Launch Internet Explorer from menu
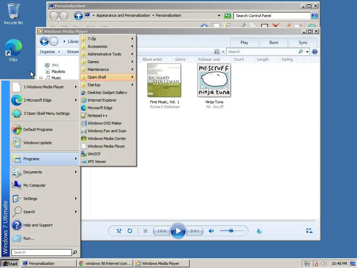This screenshot has height=268, width=357. [108, 100]
